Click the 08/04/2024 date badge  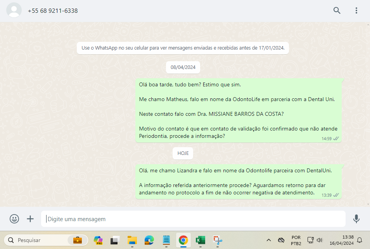[183, 67]
